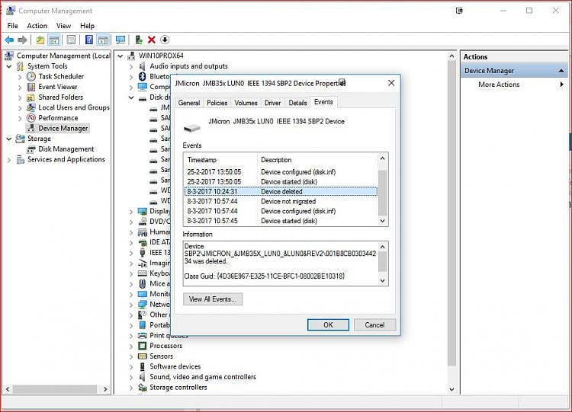Click the Scan for hardware changes monitor icon

(x=121, y=40)
